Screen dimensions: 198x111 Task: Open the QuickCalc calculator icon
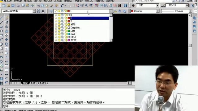119,6
